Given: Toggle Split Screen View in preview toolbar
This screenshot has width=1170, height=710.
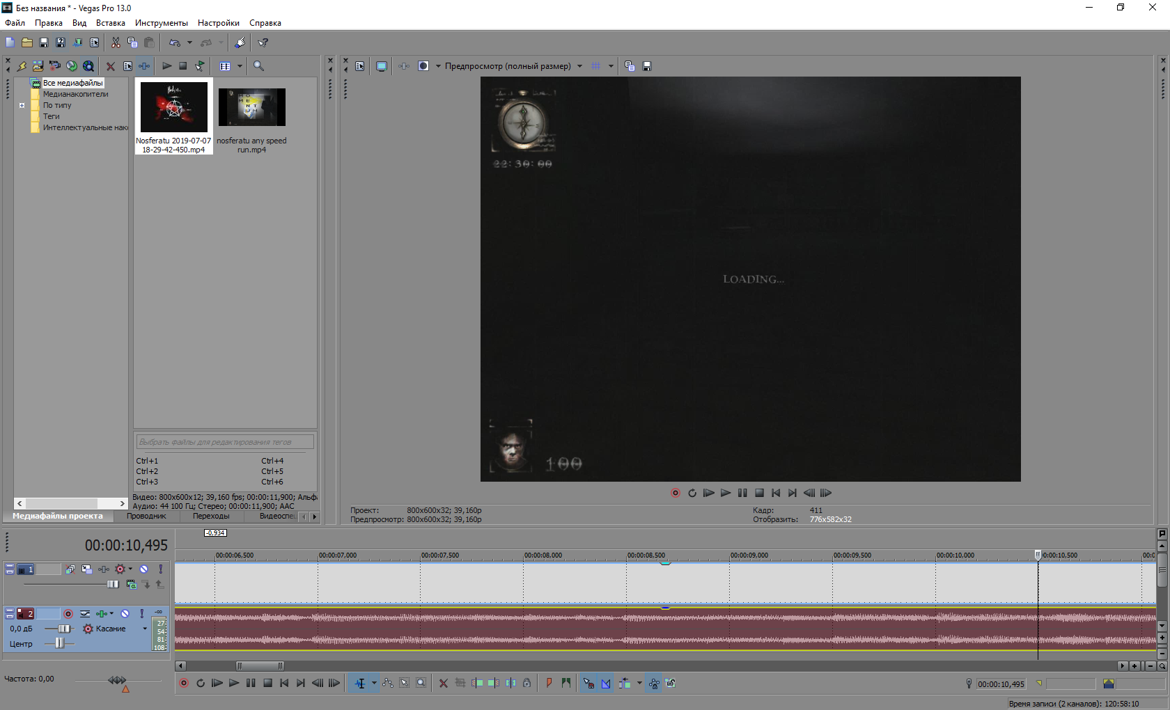Looking at the screenshot, I should (x=423, y=66).
